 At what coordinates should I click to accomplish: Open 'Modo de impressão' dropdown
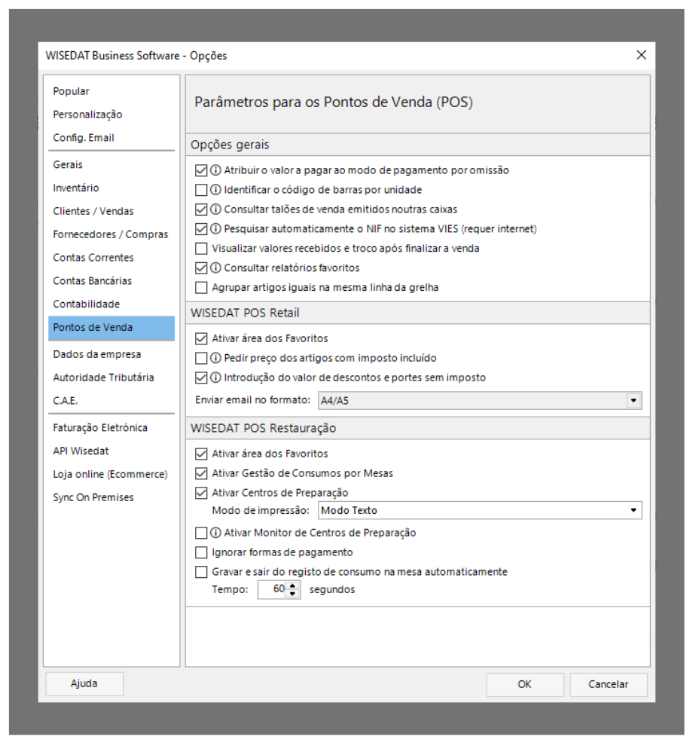point(479,510)
